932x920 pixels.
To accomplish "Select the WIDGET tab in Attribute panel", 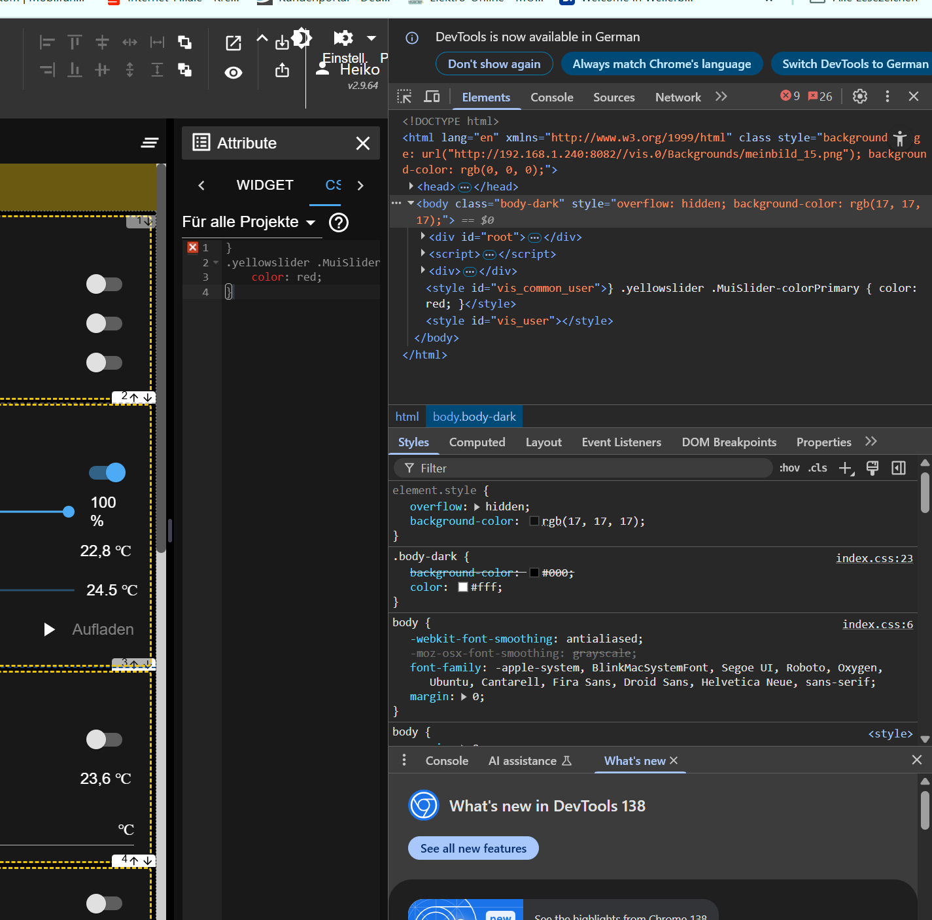I will [265, 185].
